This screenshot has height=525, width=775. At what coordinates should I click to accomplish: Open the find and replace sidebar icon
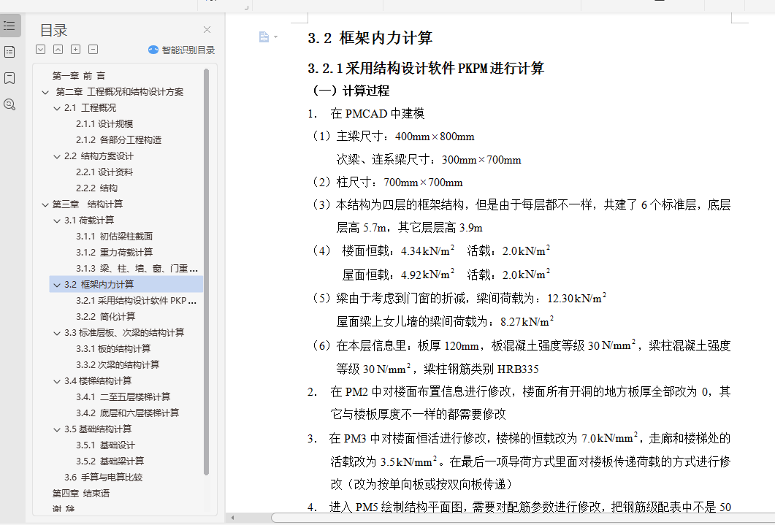pos(9,104)
